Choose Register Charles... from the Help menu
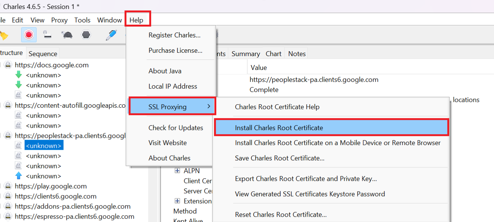Image resolution: width=494 pixels, height=222 pixels. click(x=175, y=35)
